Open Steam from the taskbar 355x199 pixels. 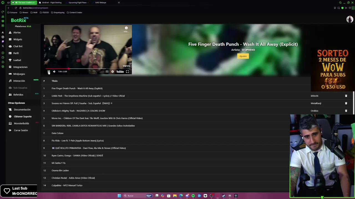coord(224,196)
